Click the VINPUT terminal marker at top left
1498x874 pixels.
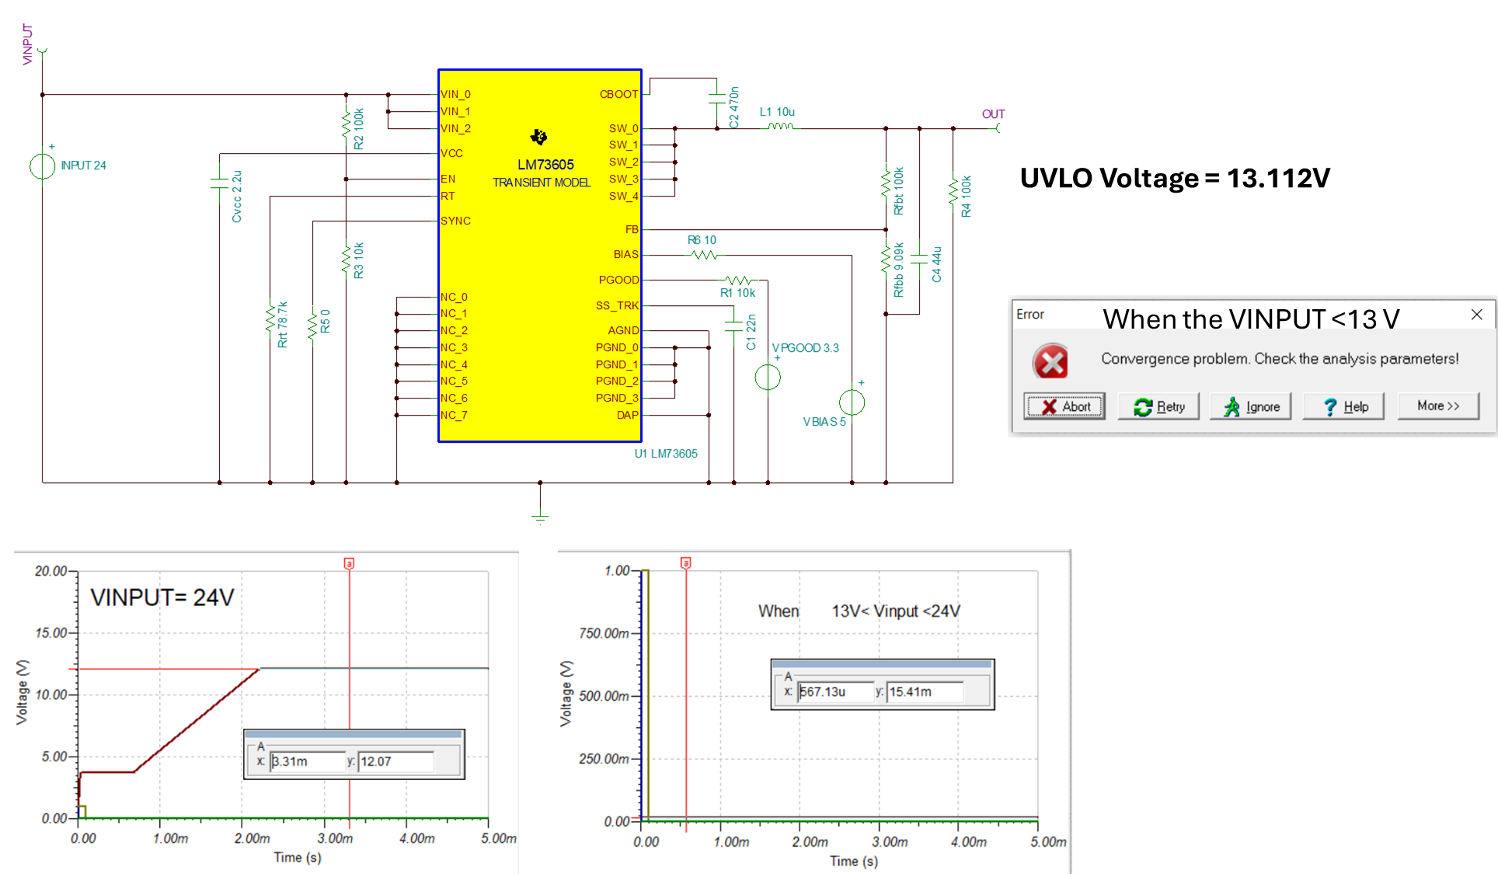point(42,51)
